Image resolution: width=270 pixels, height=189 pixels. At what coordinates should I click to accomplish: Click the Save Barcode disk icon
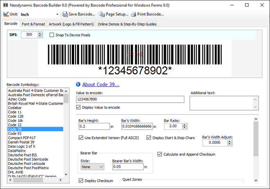coord(65,14)
